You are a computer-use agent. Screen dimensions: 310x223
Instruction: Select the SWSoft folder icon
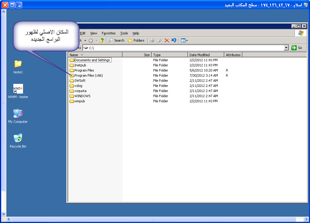(71, 80)
